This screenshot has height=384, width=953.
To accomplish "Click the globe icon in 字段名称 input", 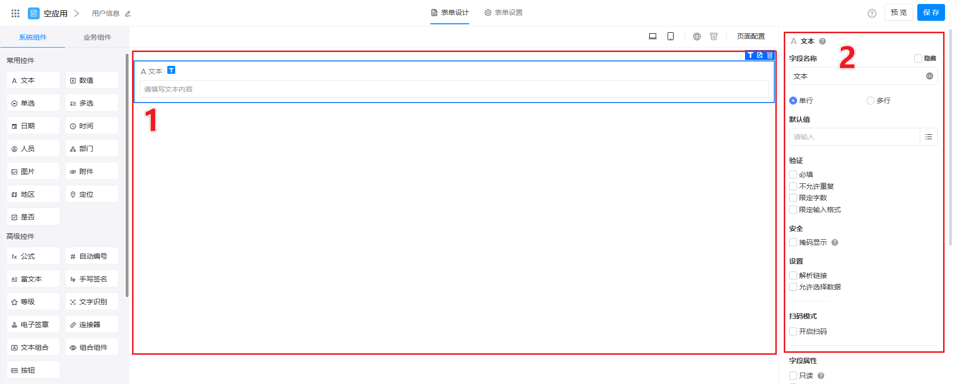I will 929,76.
